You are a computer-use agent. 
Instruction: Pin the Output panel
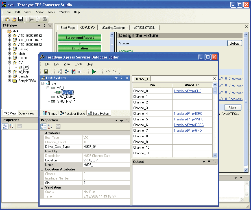[209, 162]
